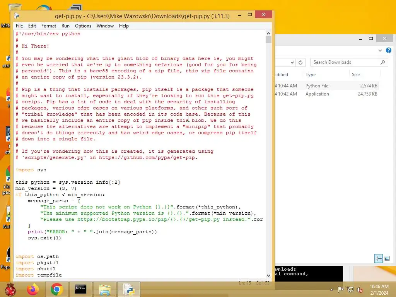Click the github.com/pypa/get-pip comment URL

coord(148,158)
